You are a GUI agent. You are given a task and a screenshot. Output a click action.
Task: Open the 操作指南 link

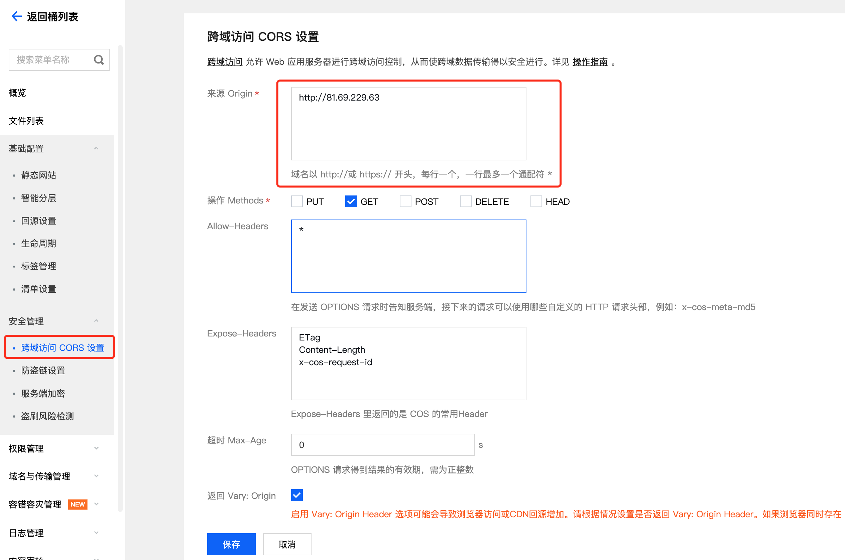coord(590,62)
